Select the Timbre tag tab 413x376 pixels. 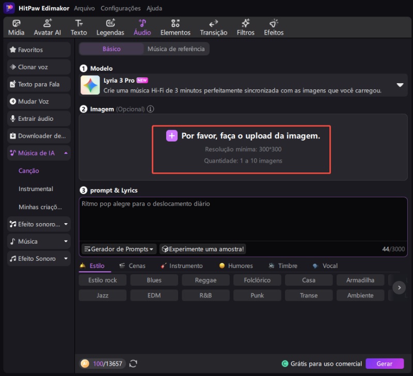[283, 266]
